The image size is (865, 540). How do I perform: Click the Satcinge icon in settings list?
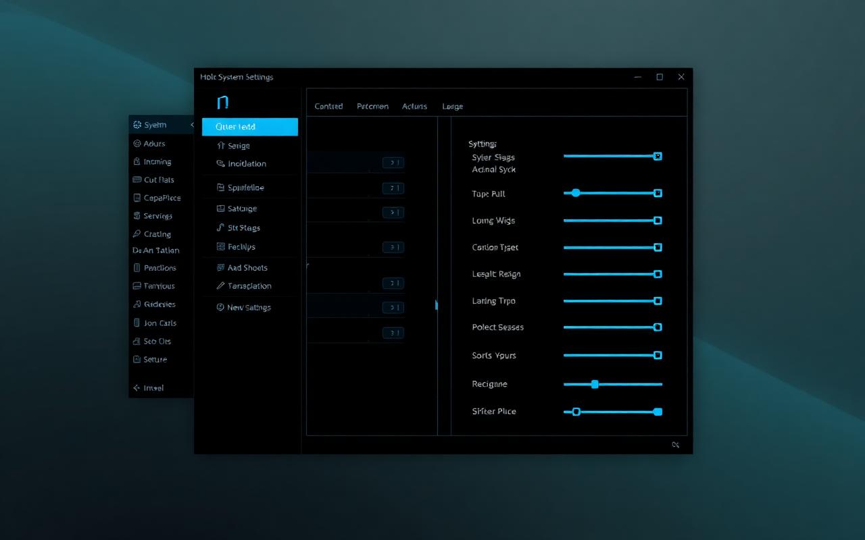[221, 209]
